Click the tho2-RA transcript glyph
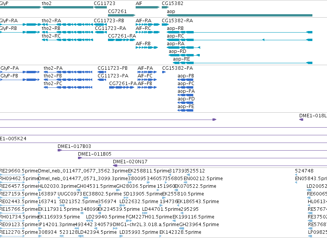Viewport: 327px width, 238px height. [x=68, y=25]
